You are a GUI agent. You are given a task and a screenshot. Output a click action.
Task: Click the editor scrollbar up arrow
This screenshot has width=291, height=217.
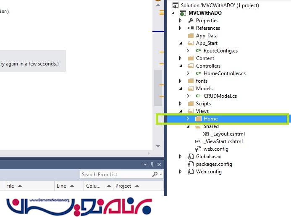pyautogui.click(x=158, y=5)
